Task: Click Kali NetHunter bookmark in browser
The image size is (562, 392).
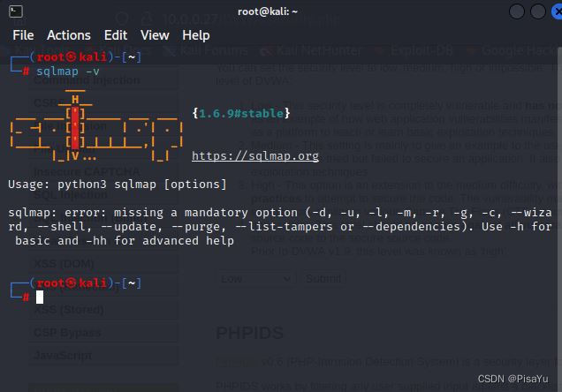Action: 312,51
